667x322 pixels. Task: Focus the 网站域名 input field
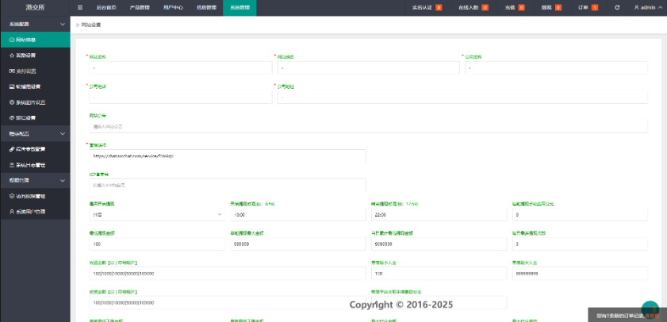tap(368, 67)
